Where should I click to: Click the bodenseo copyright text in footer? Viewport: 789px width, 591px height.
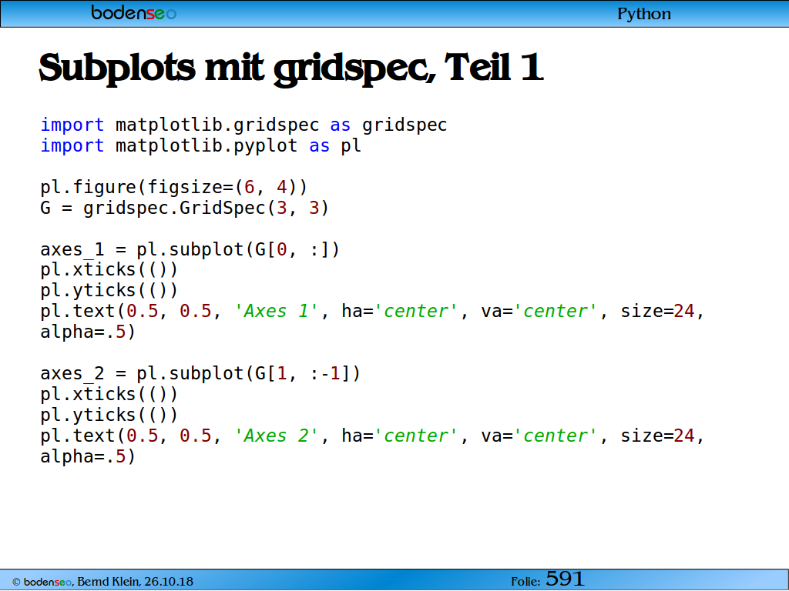[43, 582]
